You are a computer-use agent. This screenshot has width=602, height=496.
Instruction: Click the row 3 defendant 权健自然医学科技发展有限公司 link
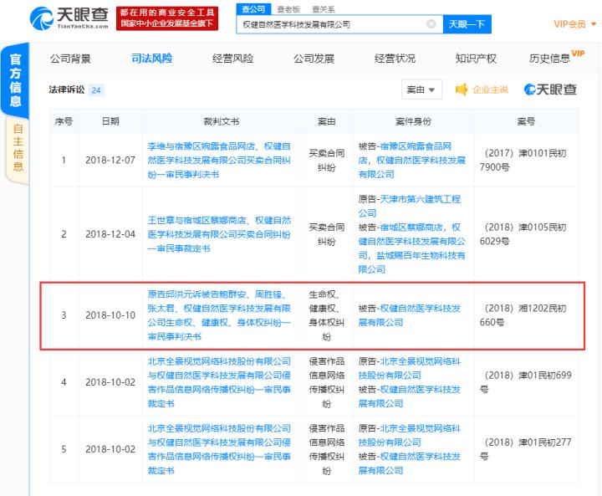click(x=409, y=315)
